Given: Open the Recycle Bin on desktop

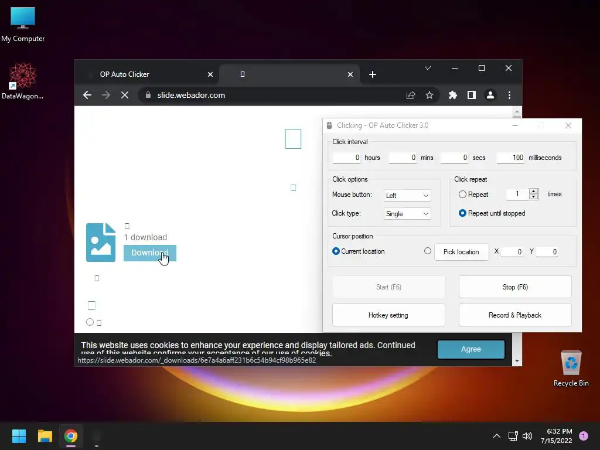Looking at the screenshot, I should tap(571, 368).
